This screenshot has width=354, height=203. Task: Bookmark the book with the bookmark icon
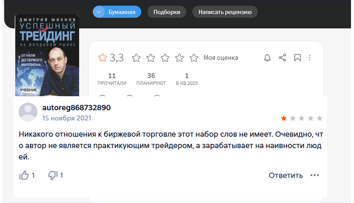click(298, 58)
